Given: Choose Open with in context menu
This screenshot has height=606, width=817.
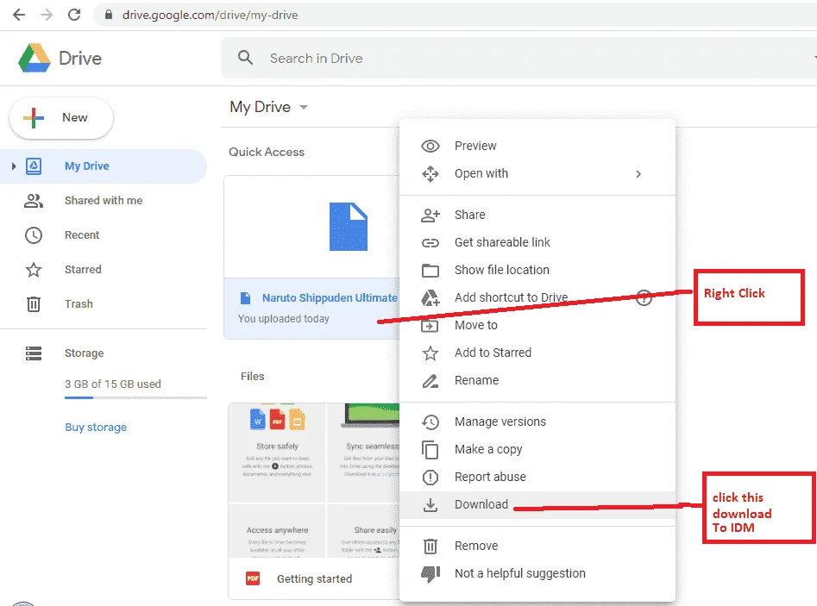Looking at the screenshot, I should point(537,173).
